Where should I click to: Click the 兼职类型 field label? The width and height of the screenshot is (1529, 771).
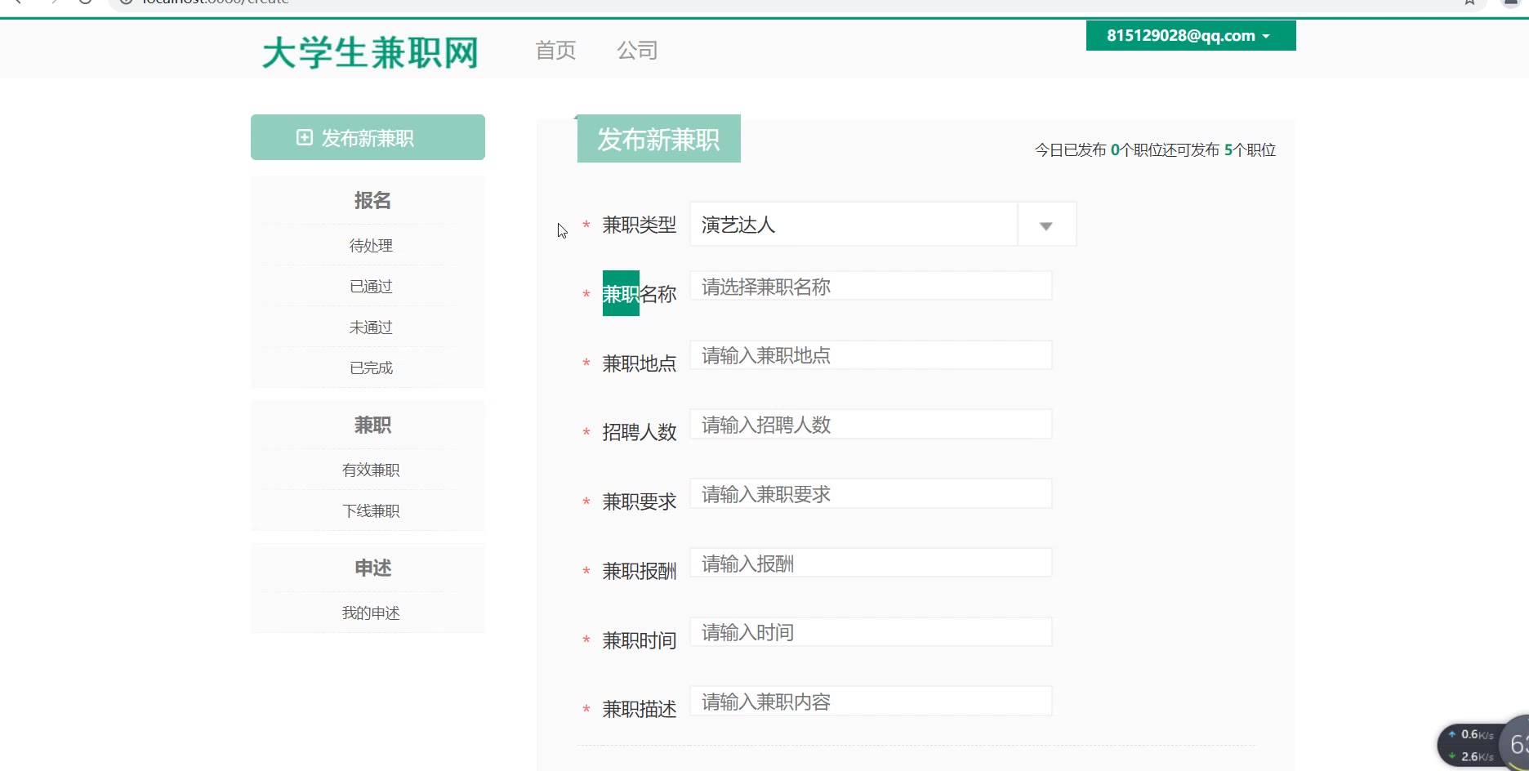click(640, 225)
